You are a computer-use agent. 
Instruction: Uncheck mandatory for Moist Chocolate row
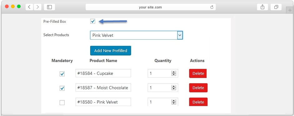click(x=62, y=88)
